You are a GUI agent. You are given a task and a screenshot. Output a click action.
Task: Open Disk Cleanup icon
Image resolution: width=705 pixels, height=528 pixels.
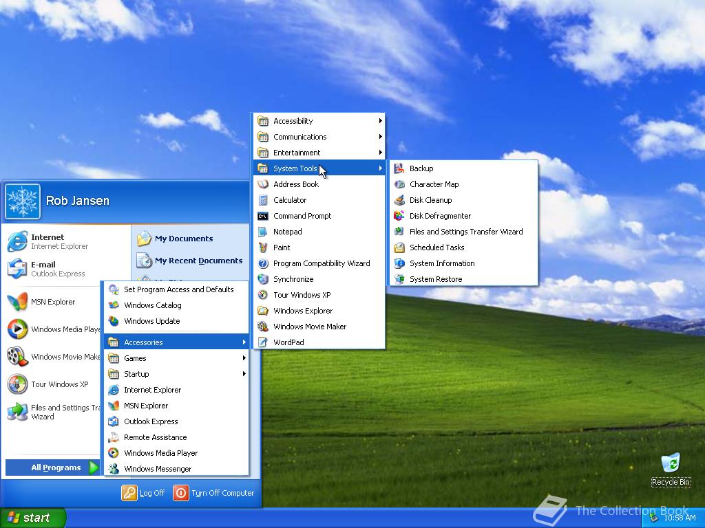(x=399, y=200)
